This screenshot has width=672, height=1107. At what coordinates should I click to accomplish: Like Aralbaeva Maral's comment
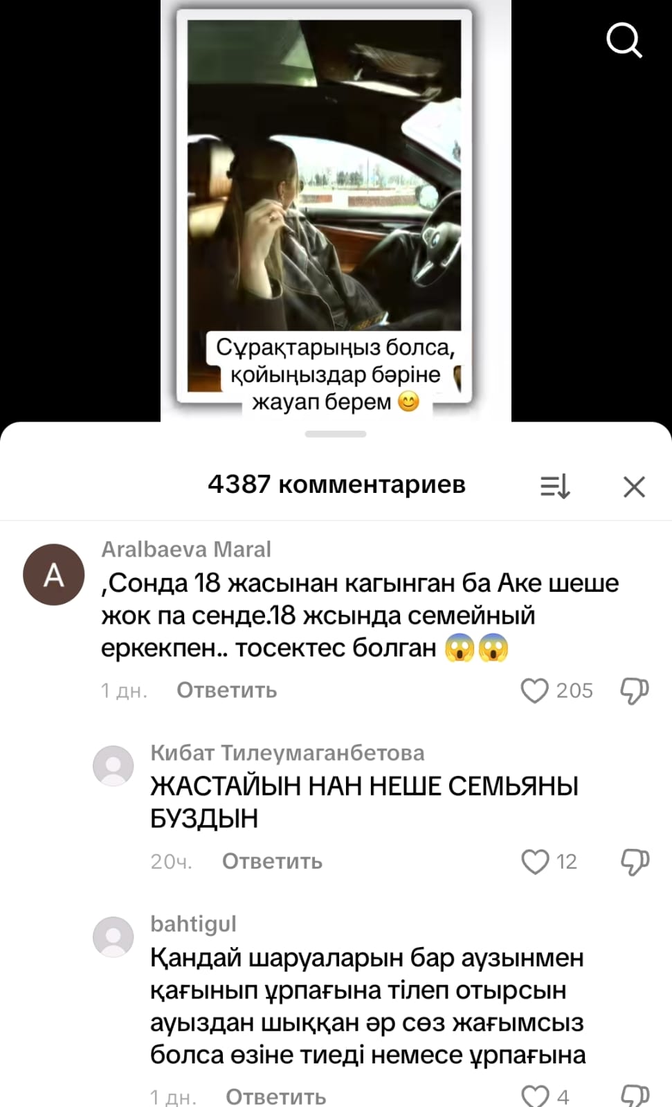(x=534, y=690)
